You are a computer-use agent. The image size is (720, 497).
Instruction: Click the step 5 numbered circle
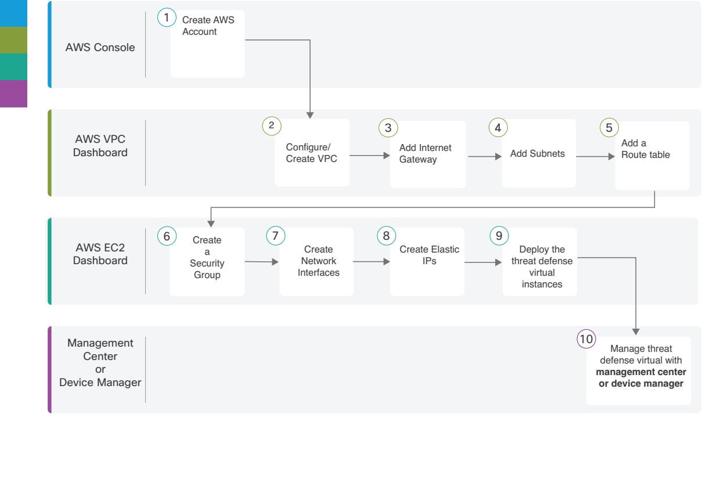609,127
